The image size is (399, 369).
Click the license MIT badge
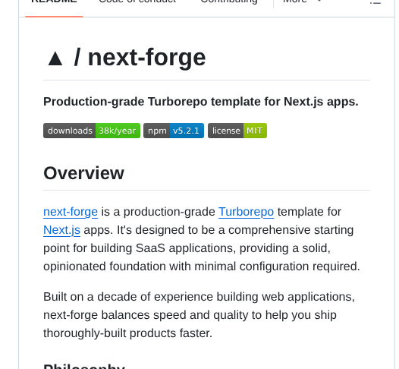pyautogui.click(x=237, y=131)
